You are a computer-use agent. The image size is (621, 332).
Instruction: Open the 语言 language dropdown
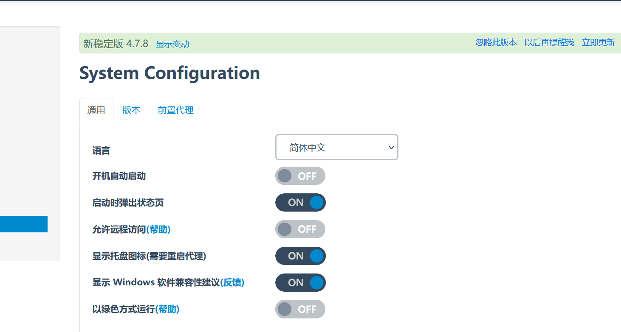(x=336, y=148)
